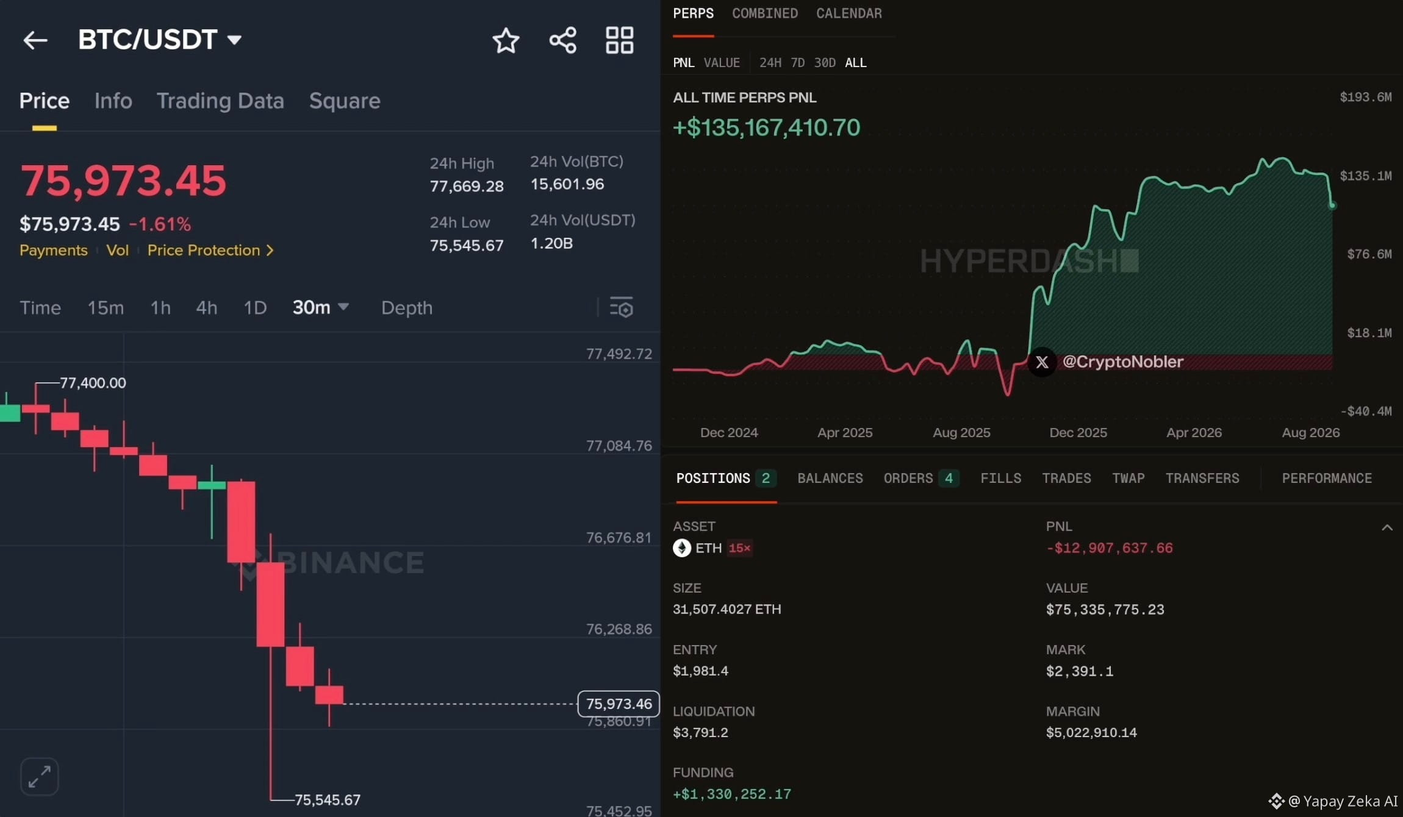Open the share icon for BTC/USDT
Screen dimensions: 1403x817
click(563, 40)
